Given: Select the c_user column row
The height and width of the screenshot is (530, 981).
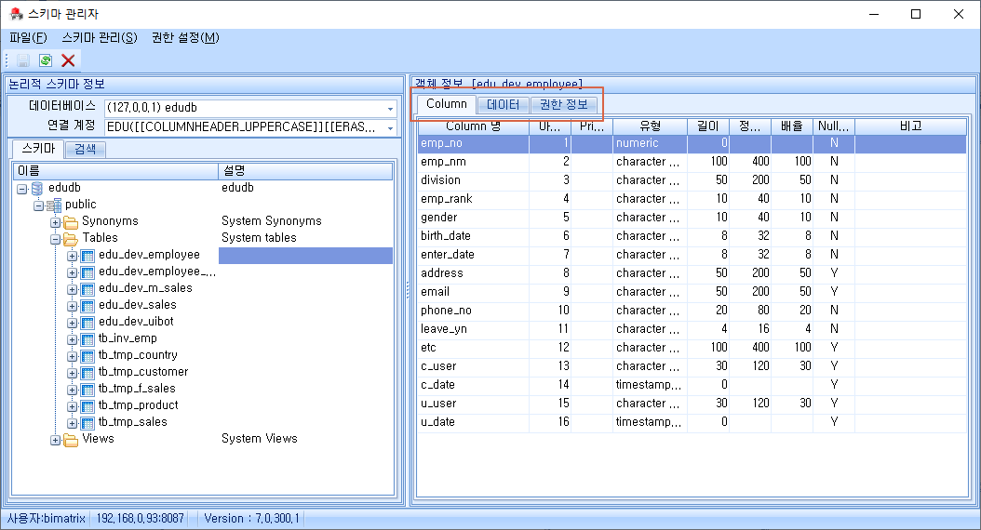Looking at the screenshot, I should [x=692, y=366].
